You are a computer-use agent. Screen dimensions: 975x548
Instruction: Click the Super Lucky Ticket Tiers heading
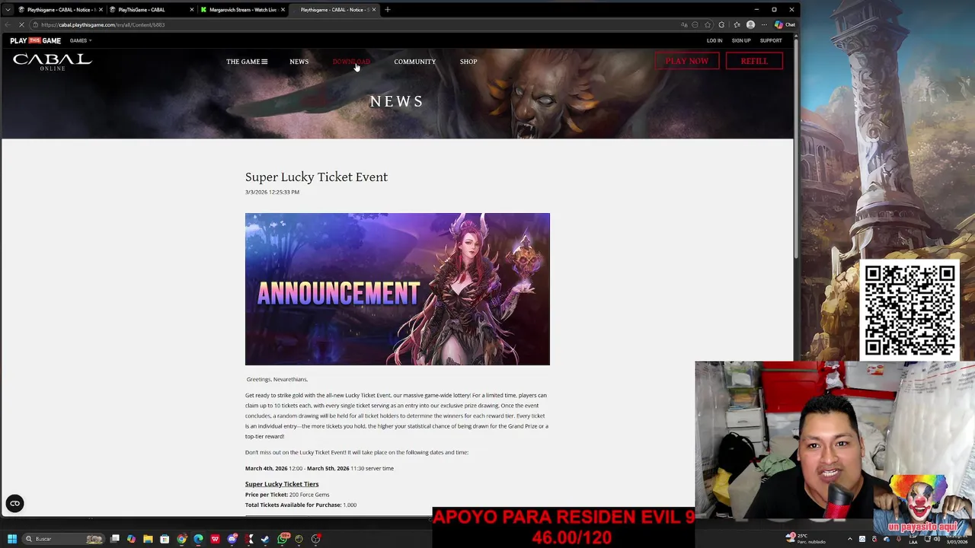click(x=282, y=484)
